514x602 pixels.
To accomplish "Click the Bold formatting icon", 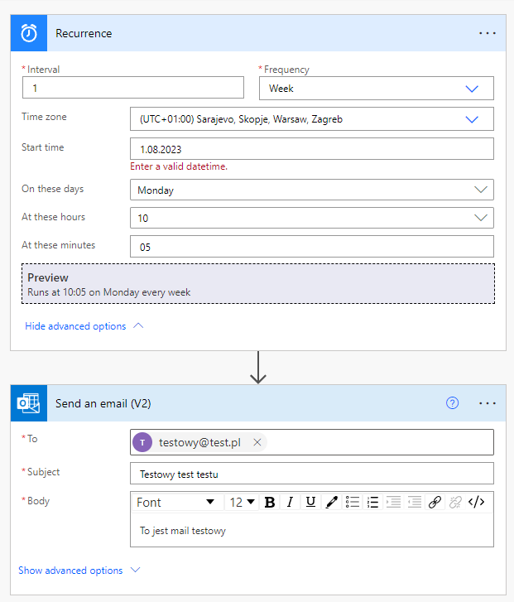I will pos(269,502).
